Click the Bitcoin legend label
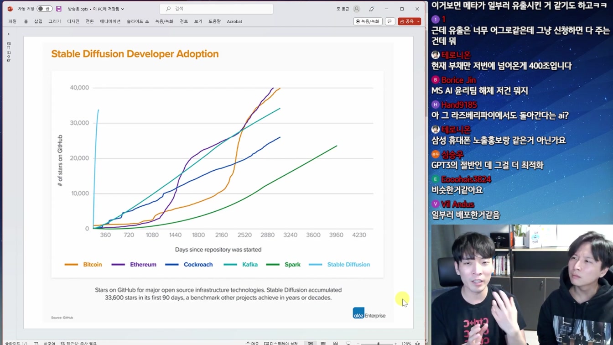This screenshot has height=345, width=613. tap(93, 265)
